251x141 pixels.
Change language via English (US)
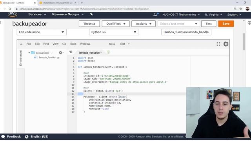pyautogui.click(x=39, y=137)
